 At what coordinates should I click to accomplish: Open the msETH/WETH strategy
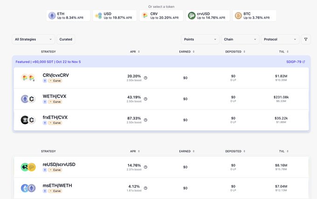pos(161,188)
